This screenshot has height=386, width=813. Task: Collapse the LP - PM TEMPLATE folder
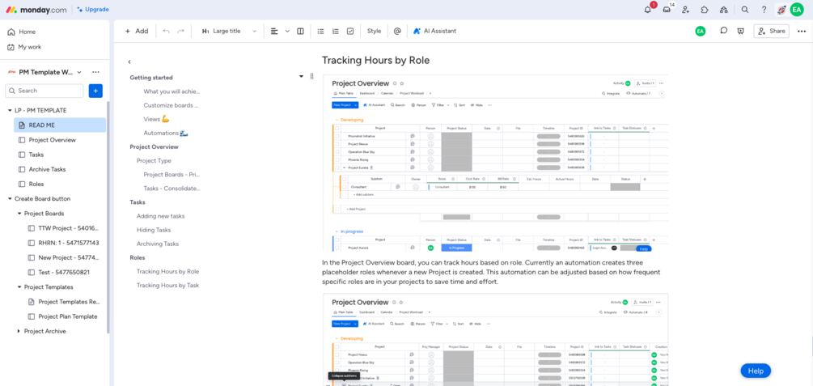pos(10,111)
